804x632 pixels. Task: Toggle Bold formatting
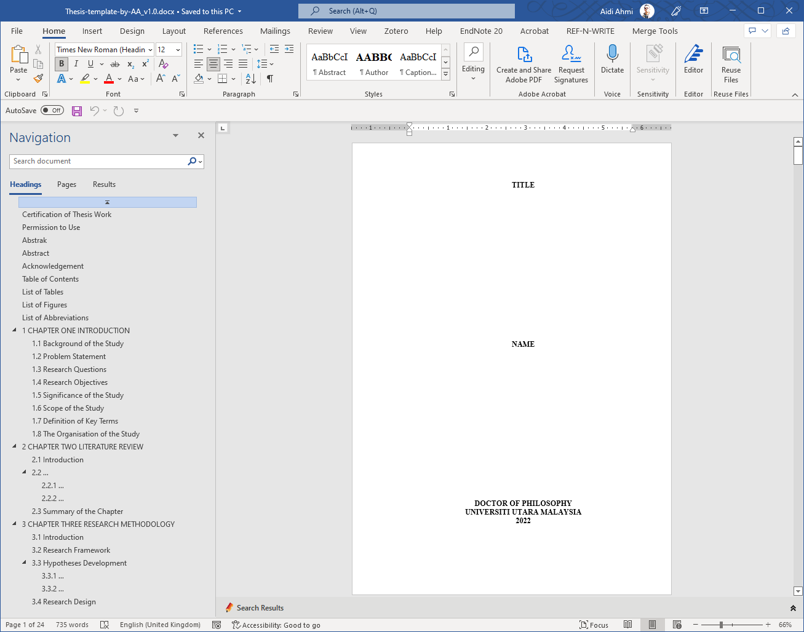click(62, 64)
